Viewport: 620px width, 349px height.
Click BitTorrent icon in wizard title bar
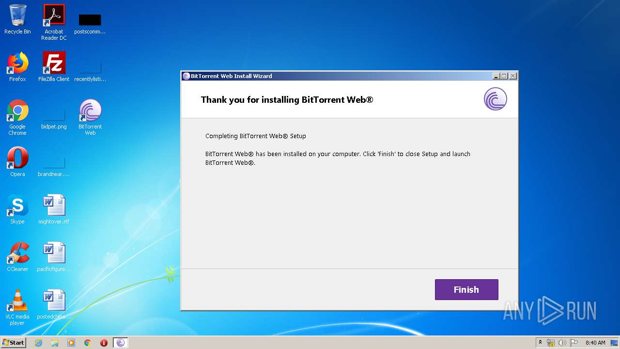click(x=186, y=76)
